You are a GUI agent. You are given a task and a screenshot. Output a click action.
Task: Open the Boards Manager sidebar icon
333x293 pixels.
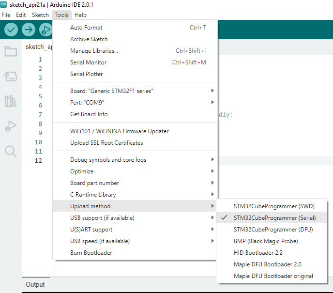11,77
